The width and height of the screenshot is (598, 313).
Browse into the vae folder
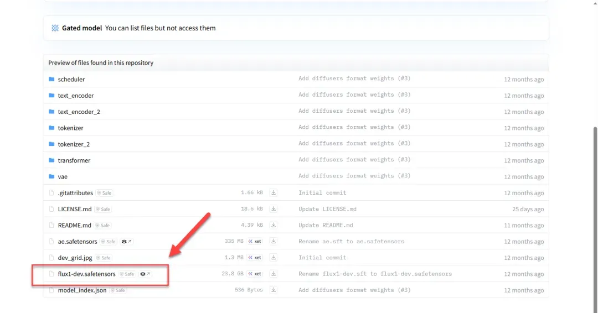[63, 176]
